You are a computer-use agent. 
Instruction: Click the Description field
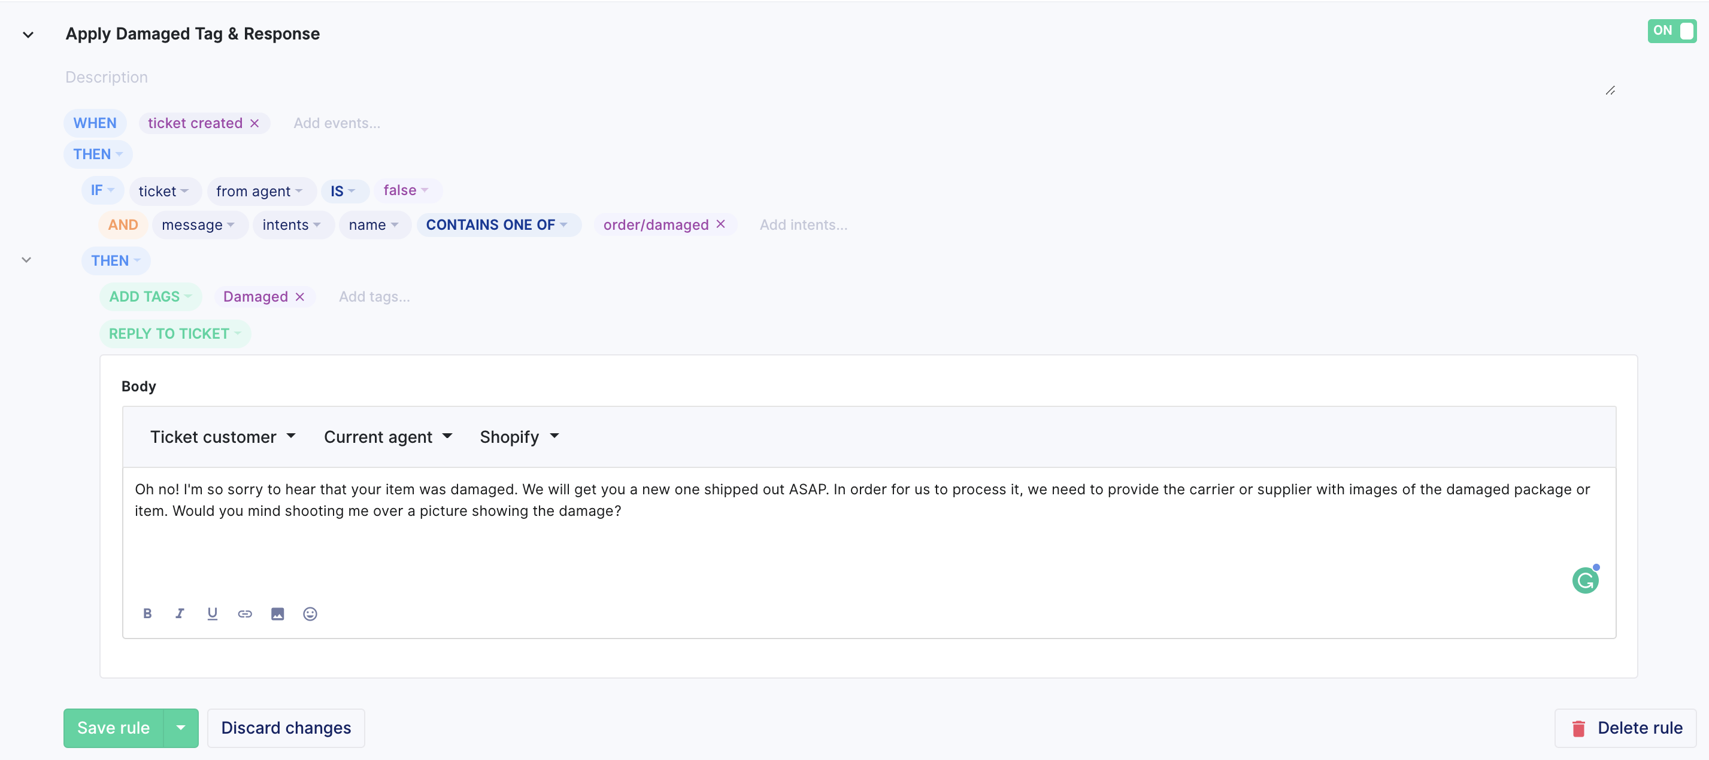[840, 78]
